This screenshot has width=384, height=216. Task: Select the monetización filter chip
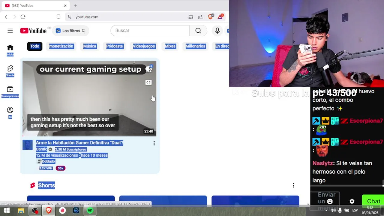click(61, 46)
